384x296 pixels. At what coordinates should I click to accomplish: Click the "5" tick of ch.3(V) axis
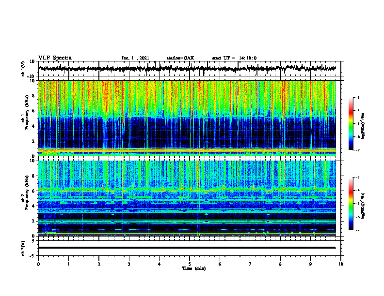[34, 241]
